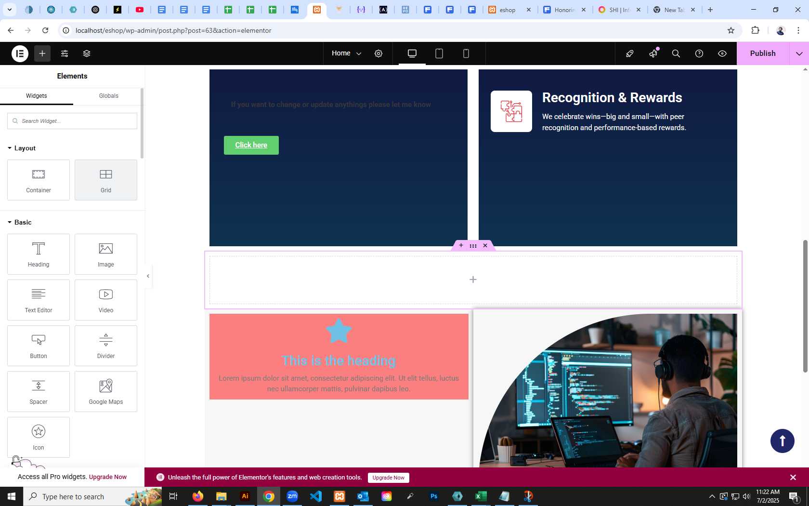The height and width of the screenshot is (506, 809).
Task: Delete the container with handle X
Action: click(485, 245)
